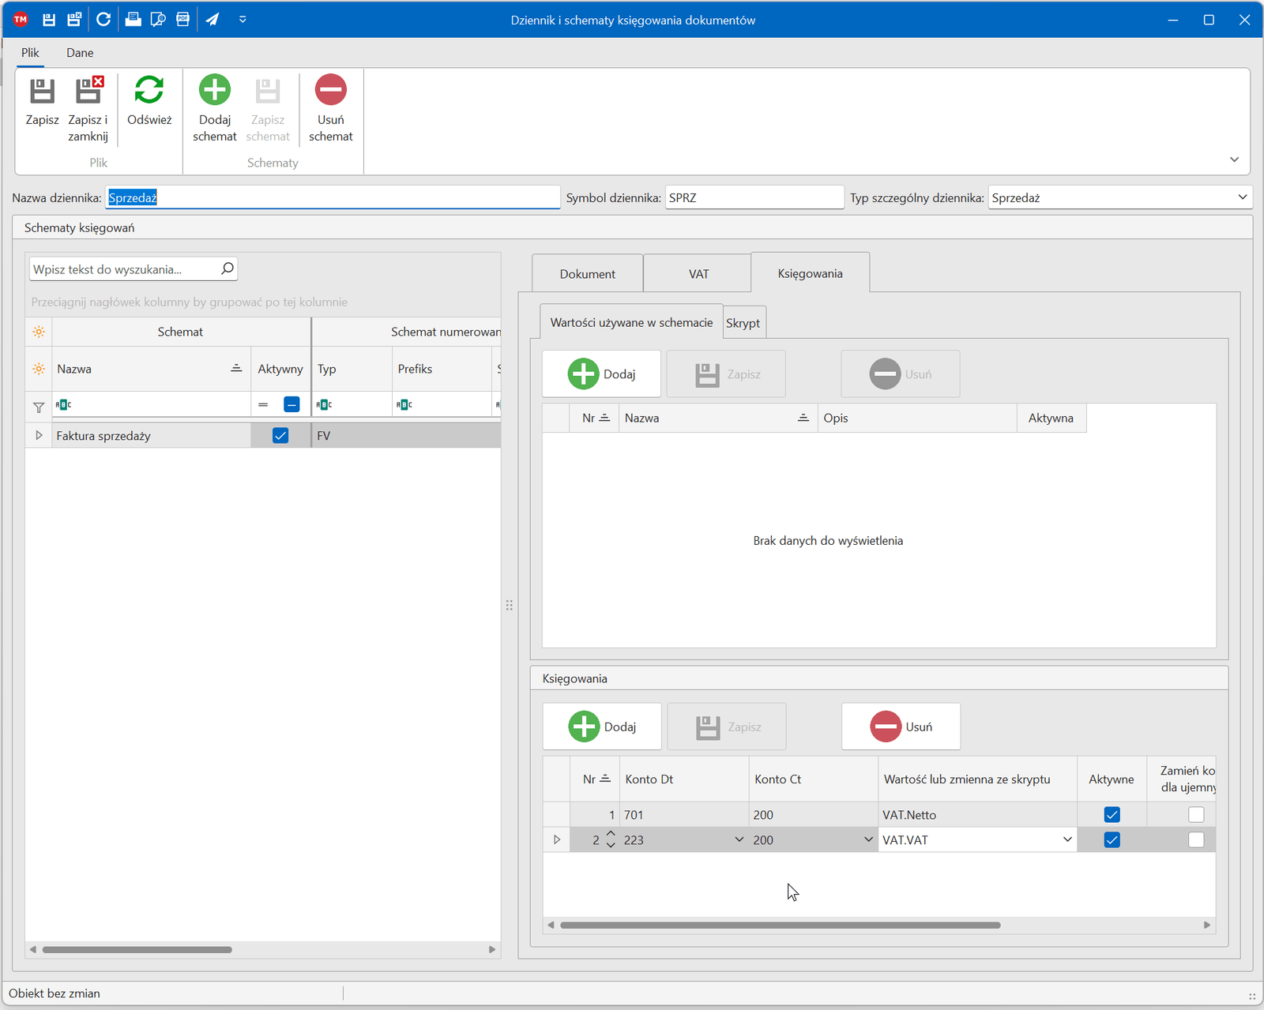This screenshot has height=1010, width=1264.
Task: Click the PDF export icon in title bar
Action: 183,20
